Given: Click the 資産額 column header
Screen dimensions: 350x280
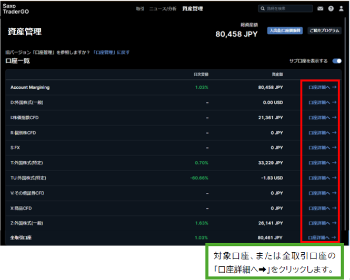Looking at the screenshot, I should (x=277, y=75).
